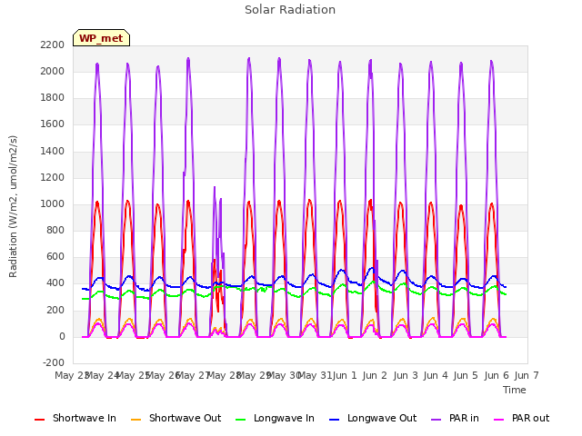This screenshot has width=582, height=436.
Task: Click the Radiation y-axis title
Action: click(x=13, y=206)
